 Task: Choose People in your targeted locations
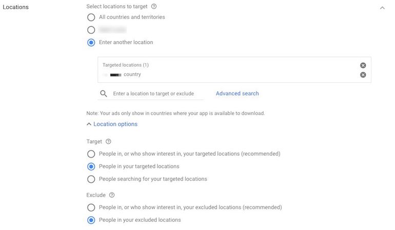pos(91,166)
